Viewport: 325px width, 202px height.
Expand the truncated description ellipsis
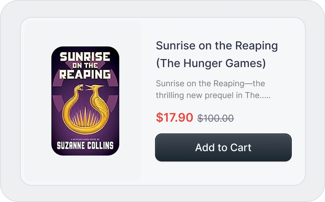pyautogui.click(x=266, y=95)
